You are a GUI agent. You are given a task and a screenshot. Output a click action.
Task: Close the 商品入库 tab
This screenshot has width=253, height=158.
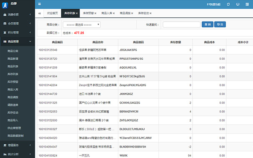[114, 13]
